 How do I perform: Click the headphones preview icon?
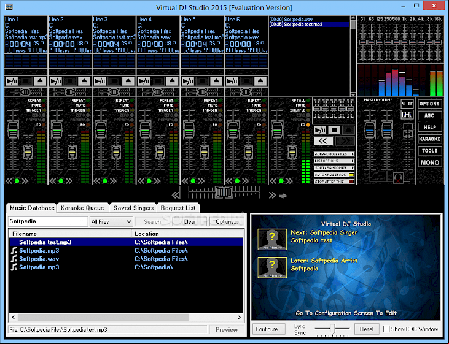tap(398, 178)
